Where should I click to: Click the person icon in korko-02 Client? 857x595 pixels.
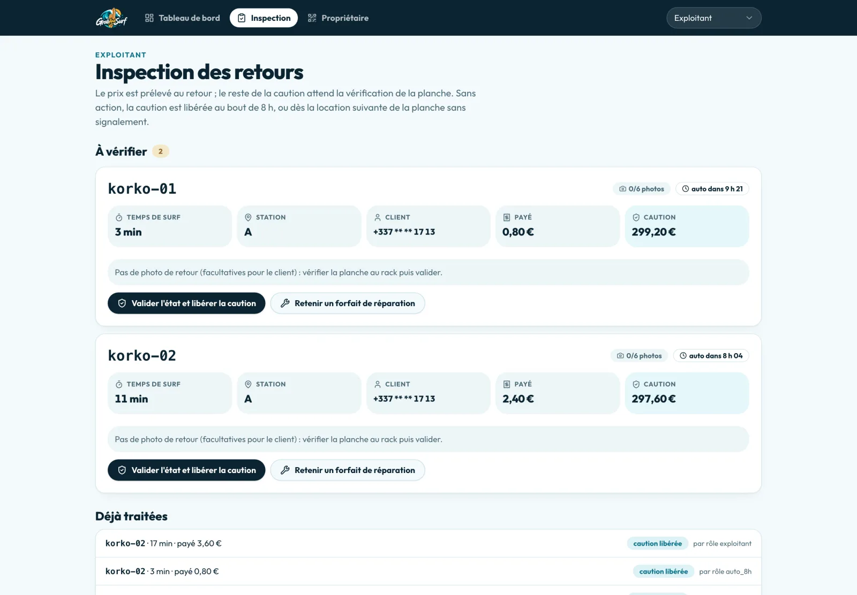[x=378, y=385]
